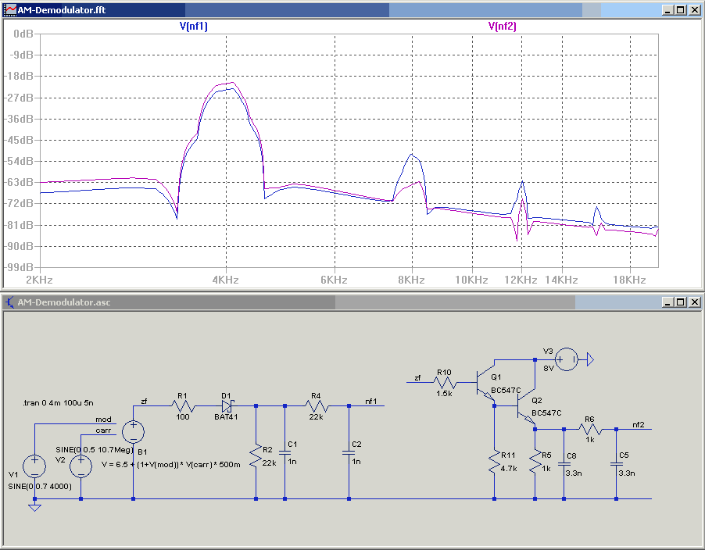Select capacitor C2 symbol
This screenshot has height=550, width=705.
point(349,452)
